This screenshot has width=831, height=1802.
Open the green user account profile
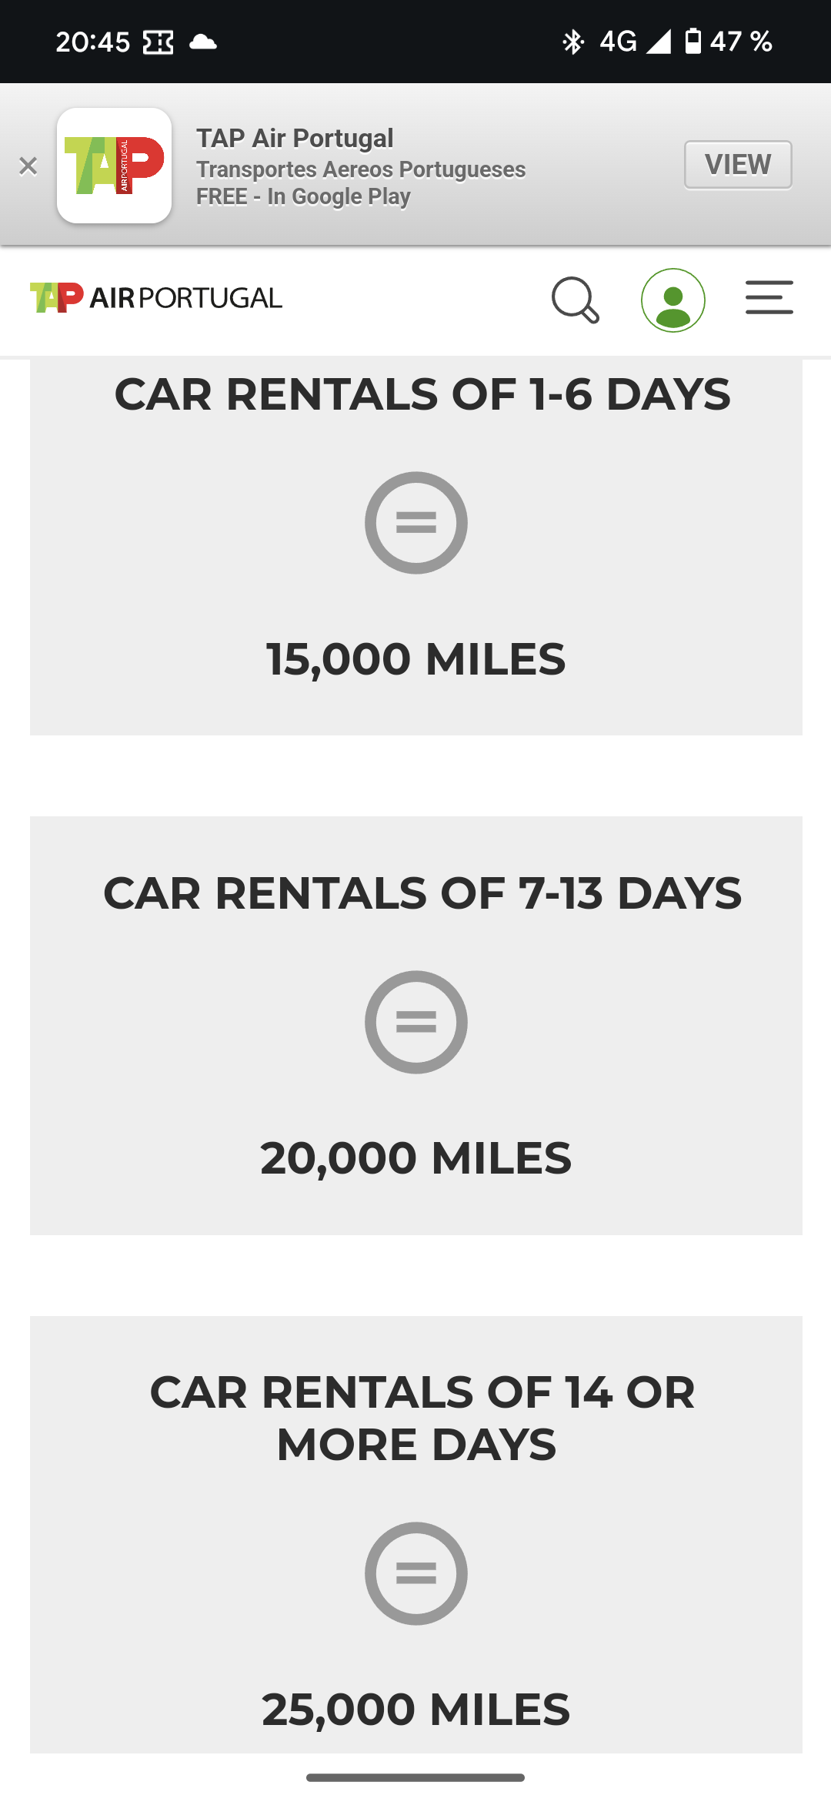673,300
